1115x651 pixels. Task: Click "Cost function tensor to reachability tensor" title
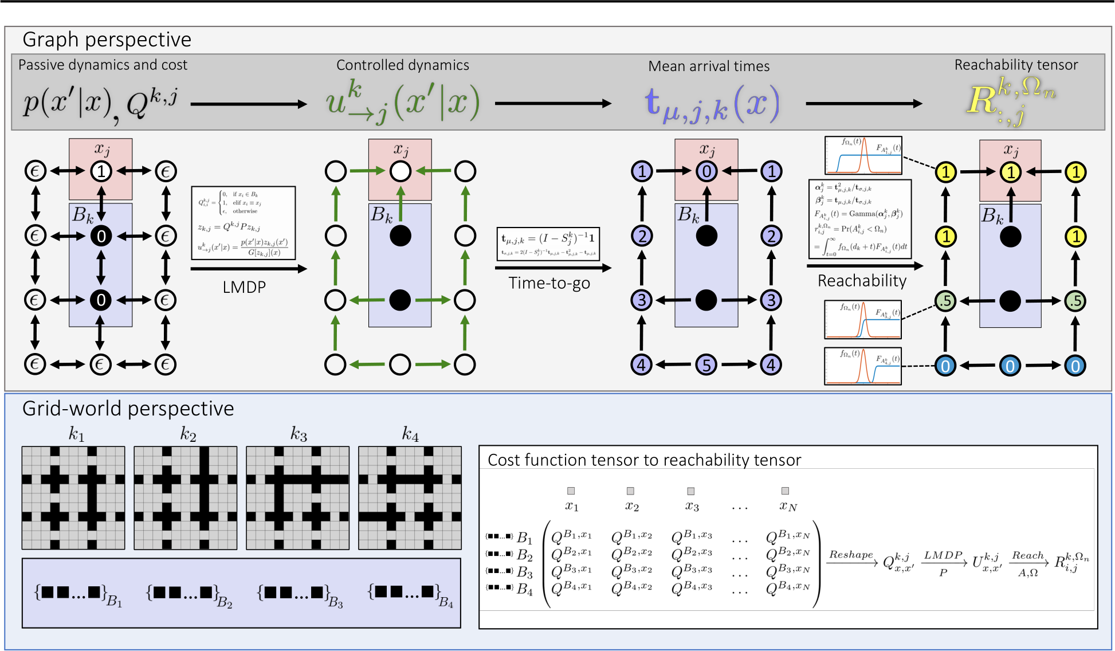[x=644, y=460]
